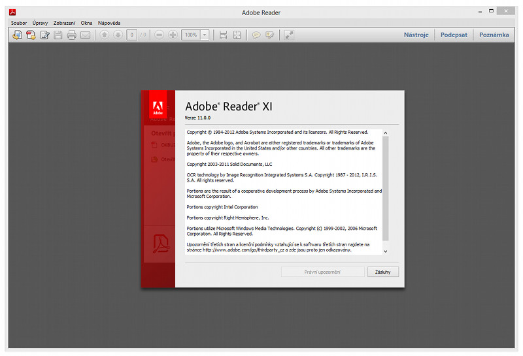This screenshot has width=523, height=356.
Task: Open the Nápověda menu
Action: [109, 23]
